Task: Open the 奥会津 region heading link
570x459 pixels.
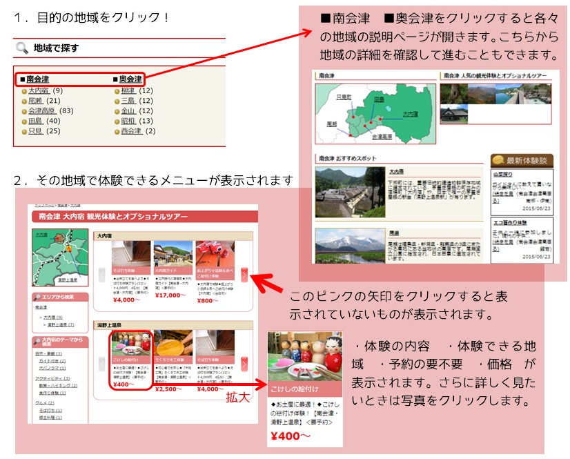Action: click(x=130, y=79)
